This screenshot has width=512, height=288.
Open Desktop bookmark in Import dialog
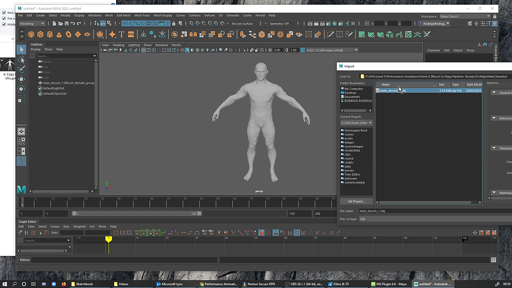point(350,93)
